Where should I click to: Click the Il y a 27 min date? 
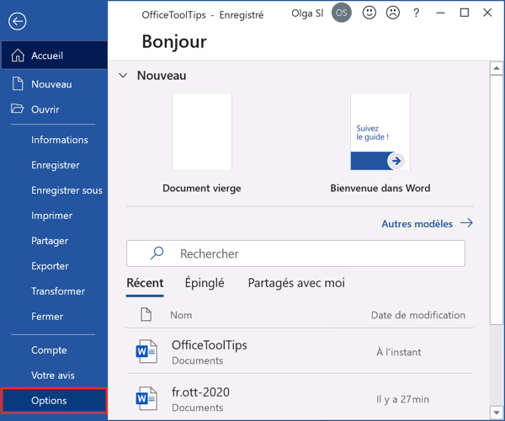[x=402, y=399]
